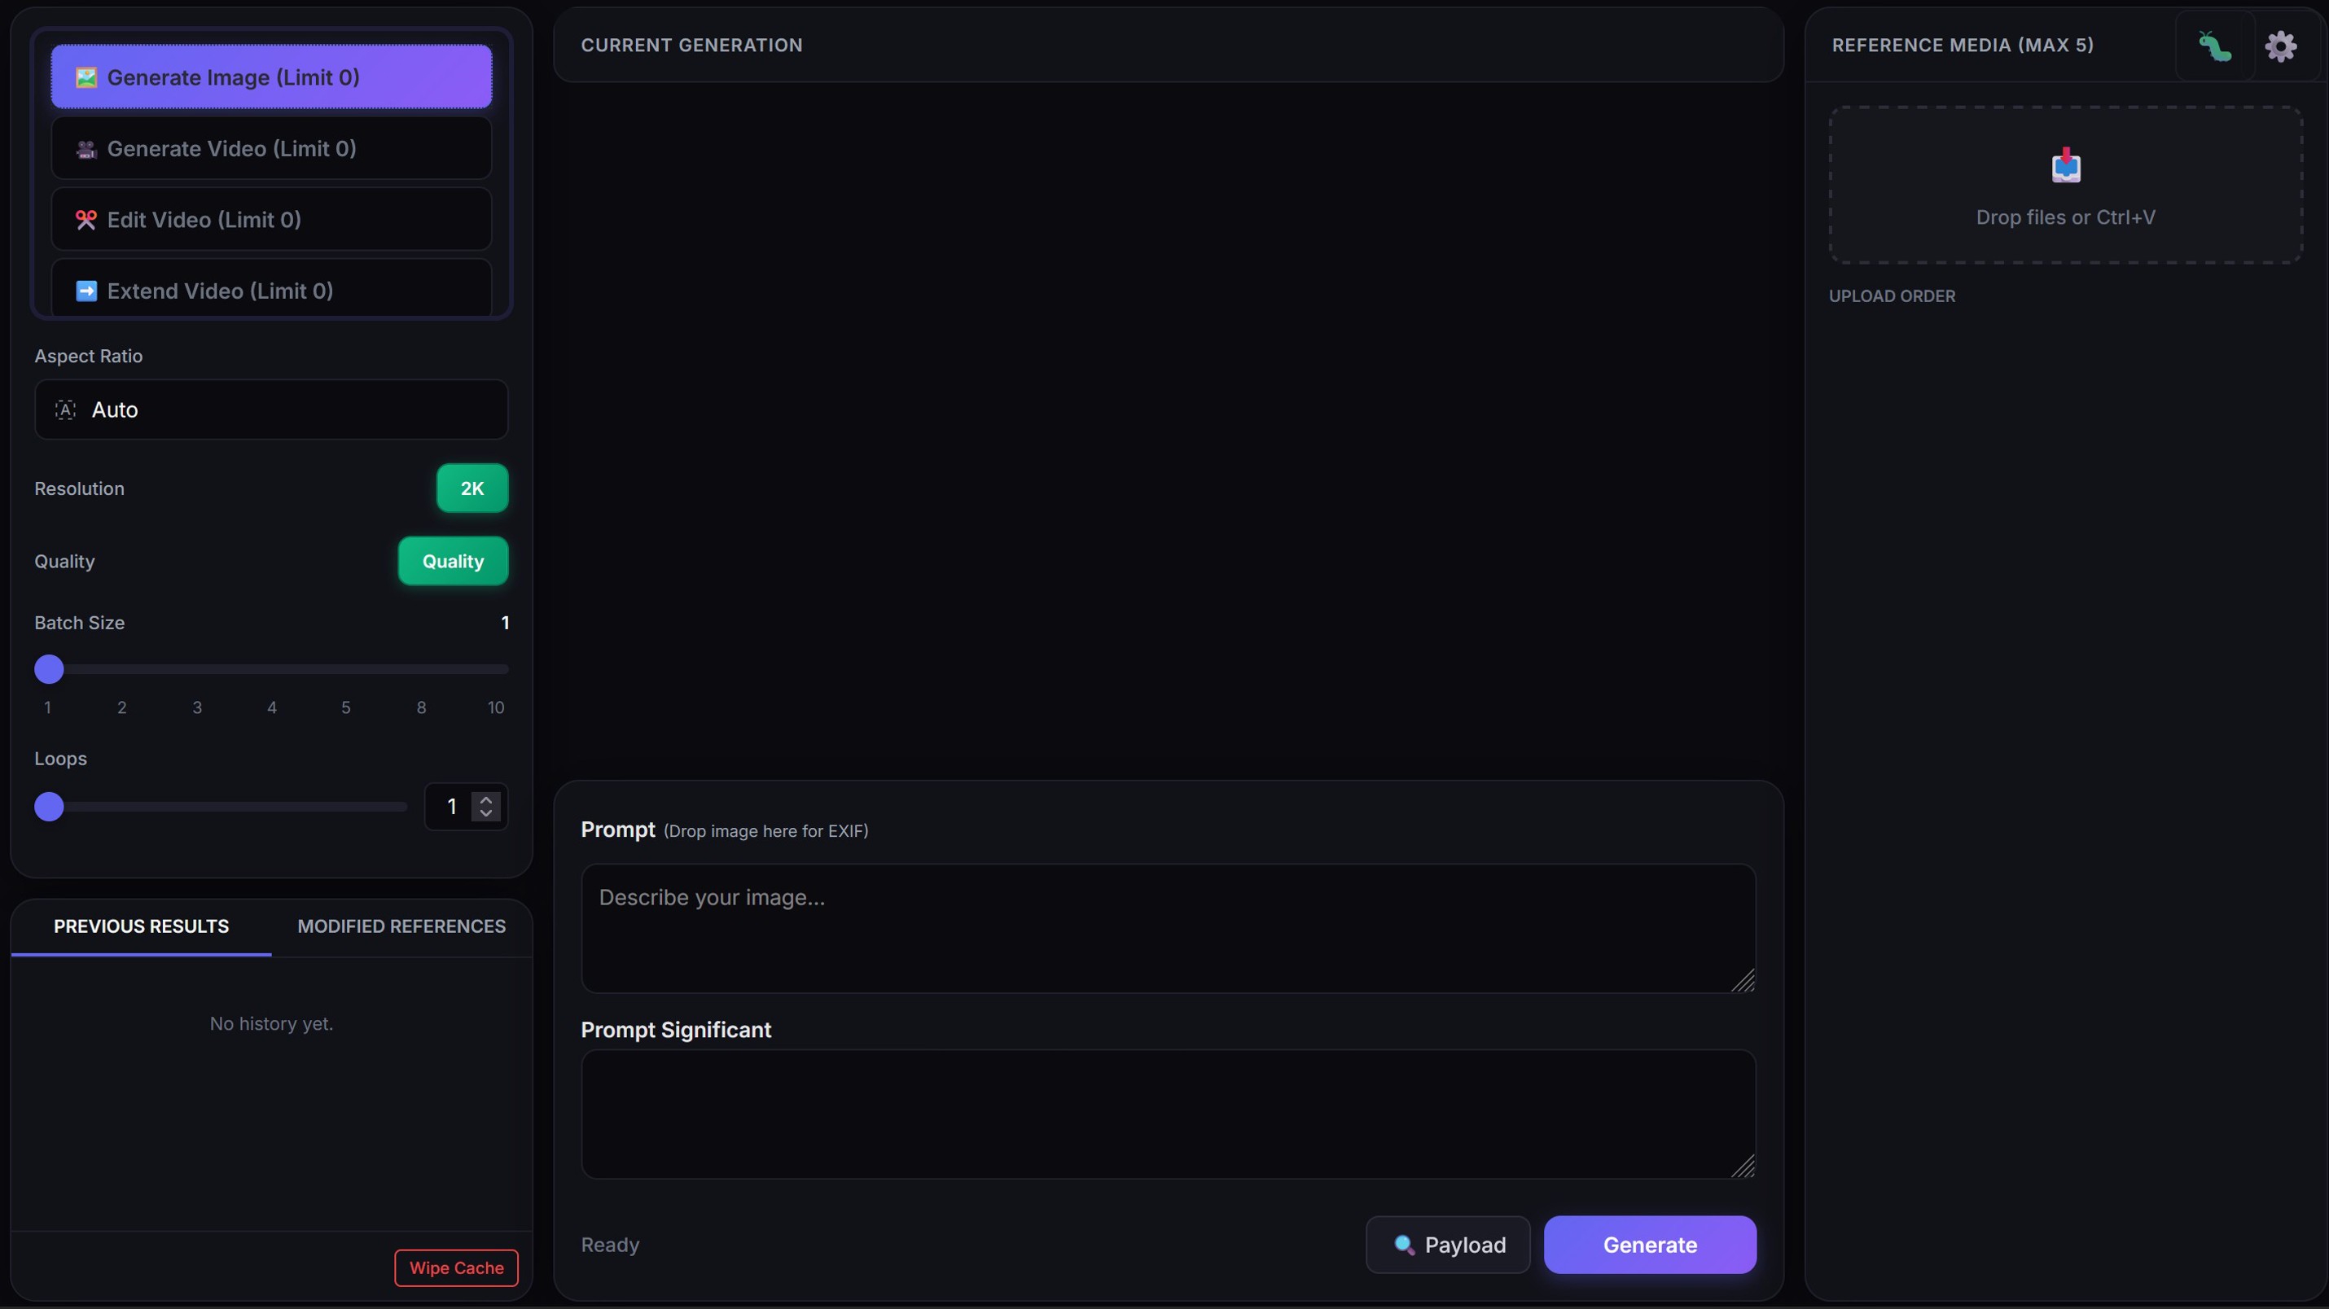2329x1309 pixels.
Task: Click the red Wipe Cache button
Action: point(457,1268)
